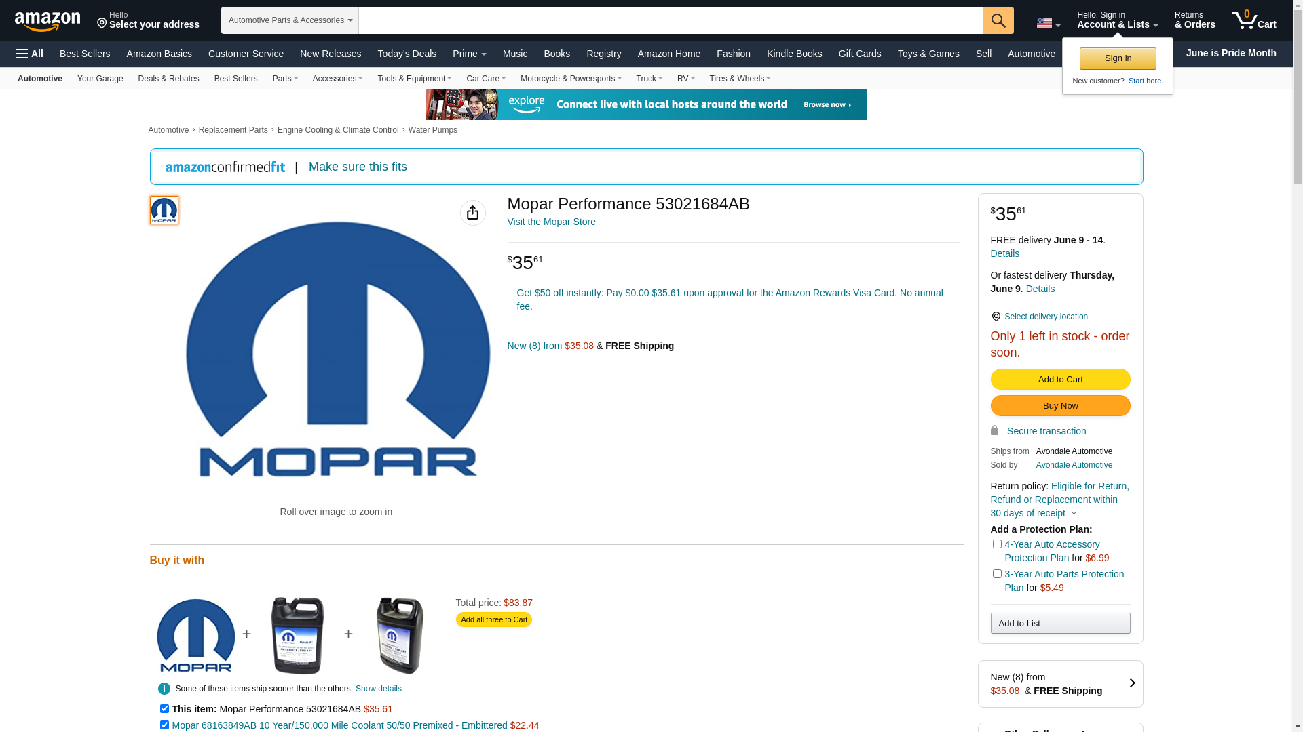Click the Mopar product thumbnail image
This screenshot has height=732, width=1303.
(x=164, y=210)
